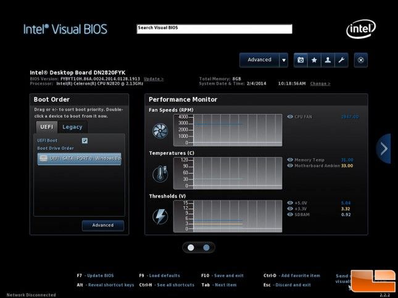398x298 pixels.
Task: Go to next page with right chevron
Action: pyautogui.click(x=384, y=149)
